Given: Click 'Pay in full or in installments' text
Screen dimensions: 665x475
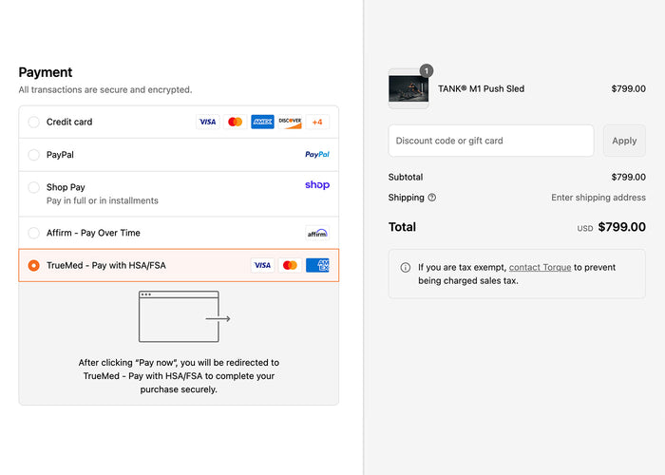Looking at the screenshot, I should pos(103,200).
